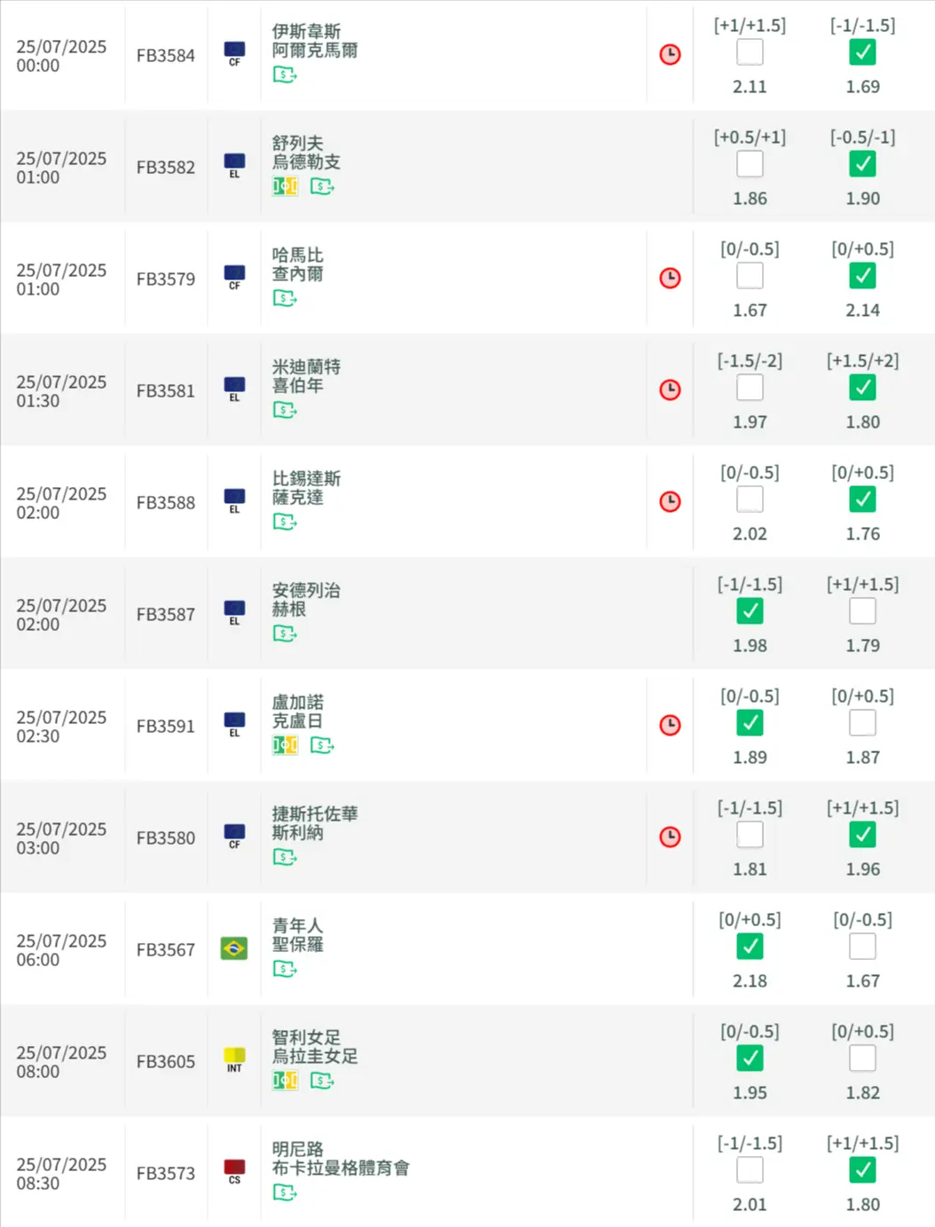The height and width of the screenshot is (1227, 935).
Task: Click red clock icon for FB3584 match
Action: pos(670,55)
